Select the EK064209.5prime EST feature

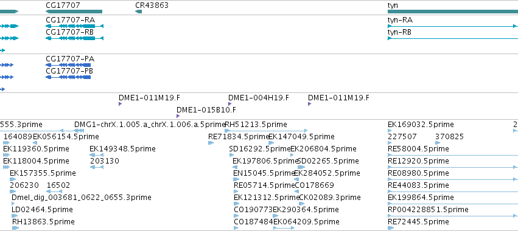click(x=284, y=228)
